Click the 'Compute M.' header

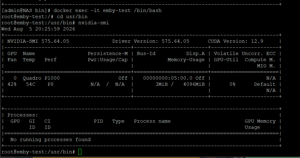pyautogui.click(x=260, y=60)
